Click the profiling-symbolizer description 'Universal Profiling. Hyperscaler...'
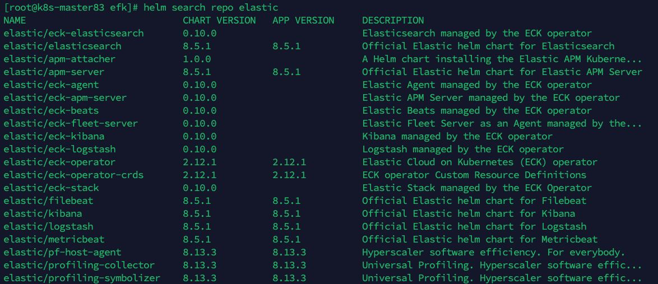 [502, 278]
